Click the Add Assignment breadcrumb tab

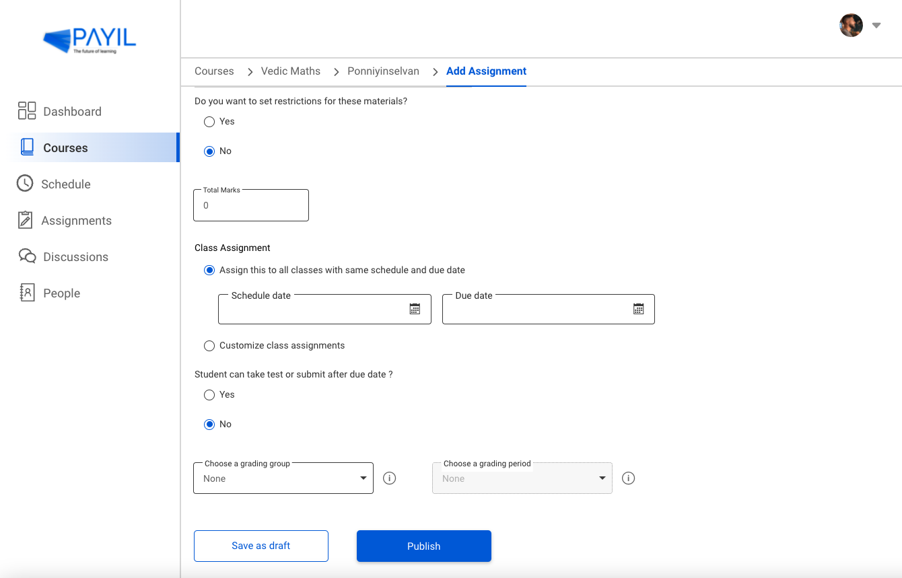tap(486, 71)
